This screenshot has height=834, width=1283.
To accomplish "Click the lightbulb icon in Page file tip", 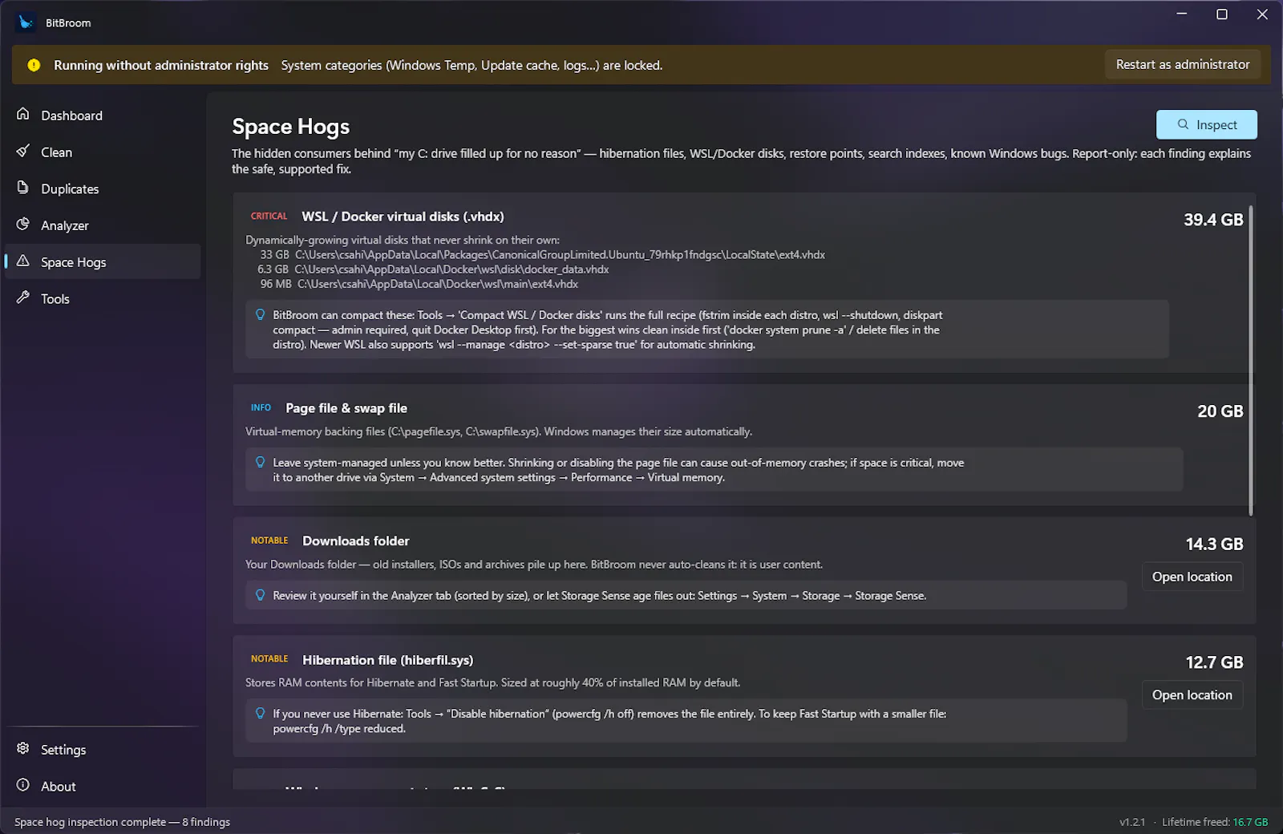I will tap(260, 462).
